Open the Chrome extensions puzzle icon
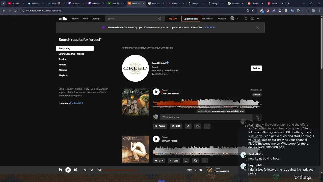 pyautogui.click(x=298, y=11)
